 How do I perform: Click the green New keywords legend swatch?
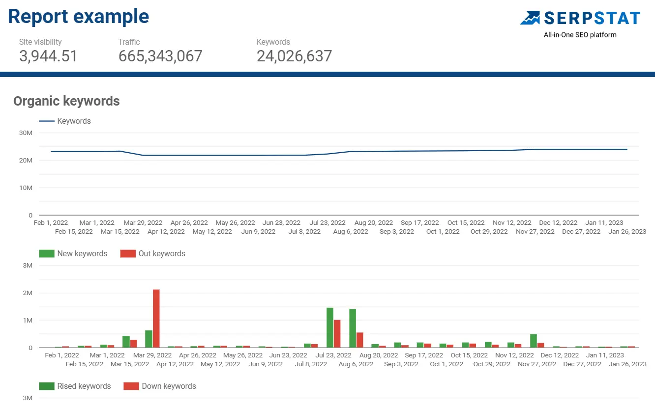pos(47,254)
